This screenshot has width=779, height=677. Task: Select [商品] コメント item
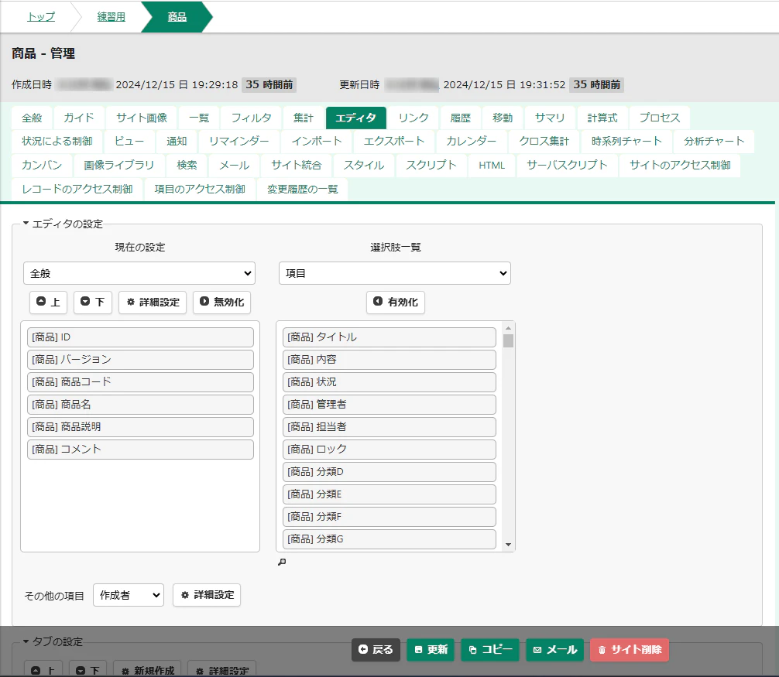click(141, 450)
